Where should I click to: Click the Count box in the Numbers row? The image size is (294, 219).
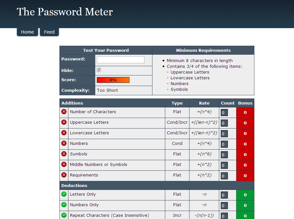[x=224, y=144]
